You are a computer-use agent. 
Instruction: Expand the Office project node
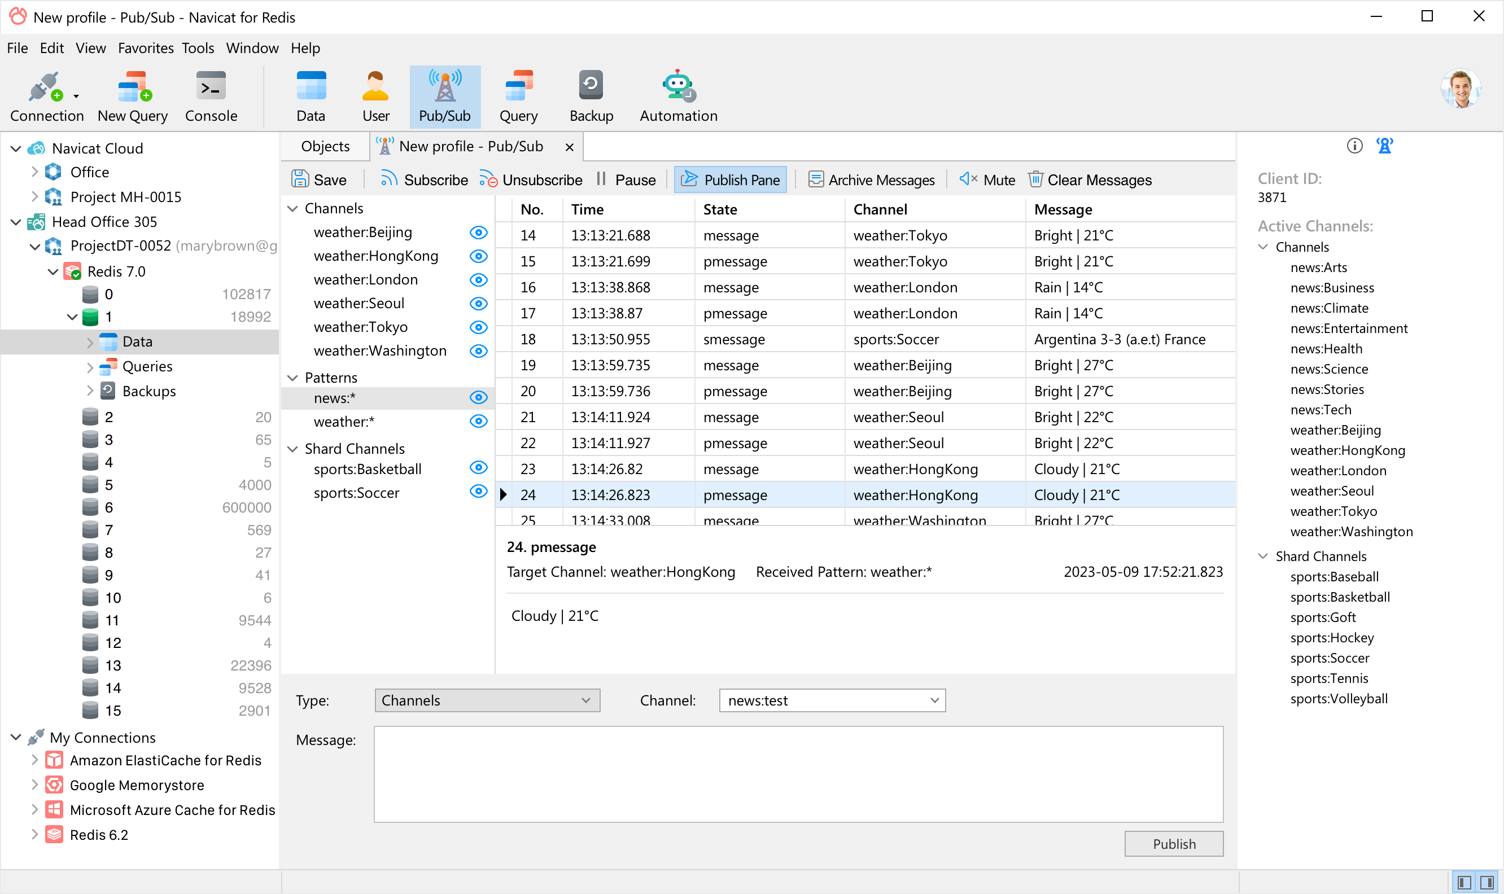coord(34,172)
